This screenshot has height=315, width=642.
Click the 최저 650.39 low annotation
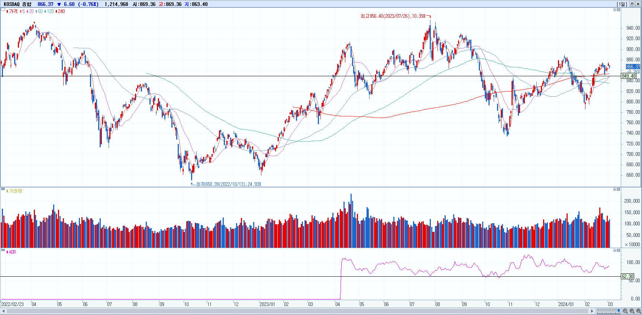click(x=226, y=184)
